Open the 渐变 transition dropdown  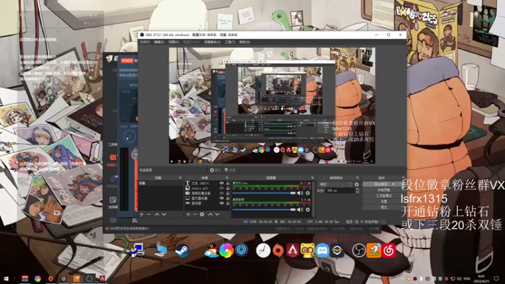[335, 184]
